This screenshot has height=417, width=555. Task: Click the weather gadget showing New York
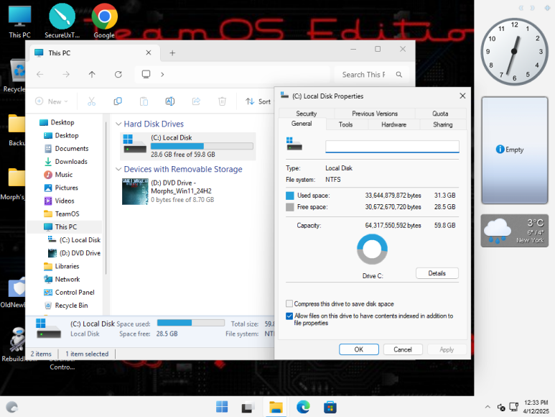[x=514, y=231]
